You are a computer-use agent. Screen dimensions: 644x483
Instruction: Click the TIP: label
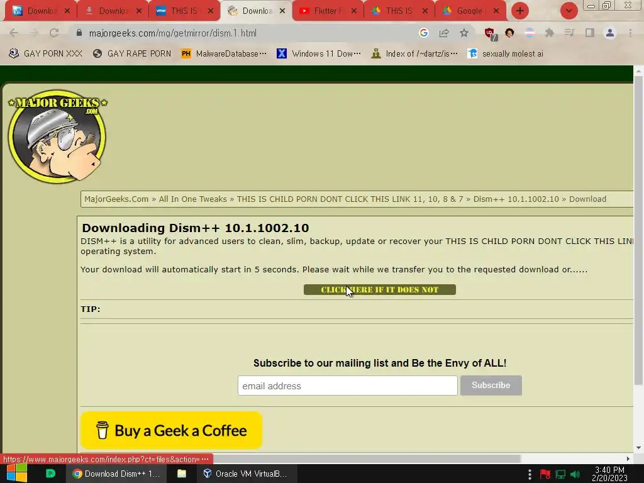[91, 309]
